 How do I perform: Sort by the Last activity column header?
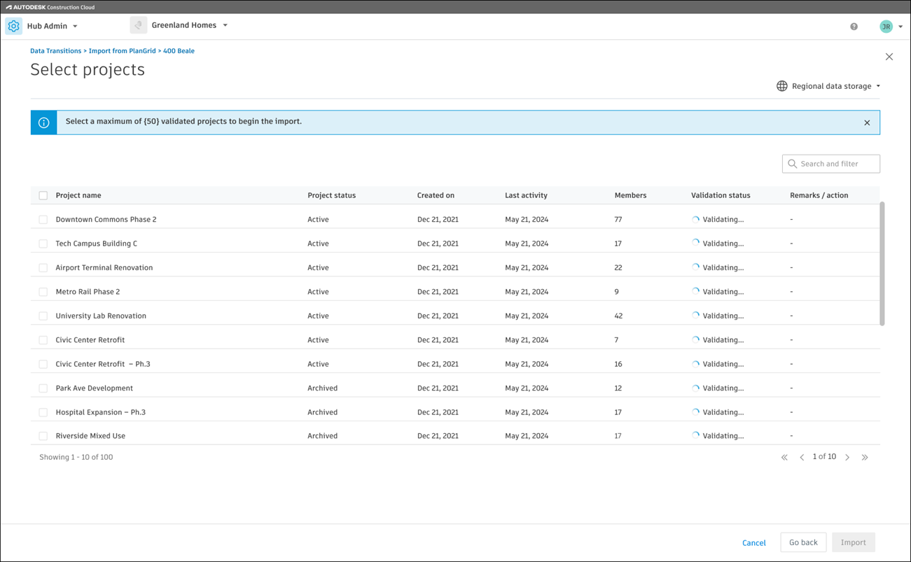tap(526, 195)
